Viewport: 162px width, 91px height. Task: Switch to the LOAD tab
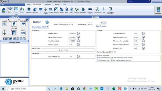[x=28, y=5]
